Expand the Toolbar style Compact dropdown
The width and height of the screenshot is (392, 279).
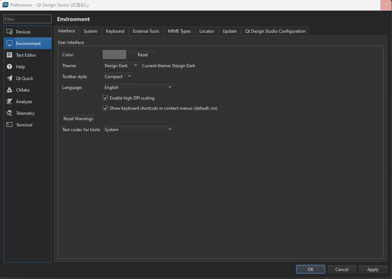118,77
